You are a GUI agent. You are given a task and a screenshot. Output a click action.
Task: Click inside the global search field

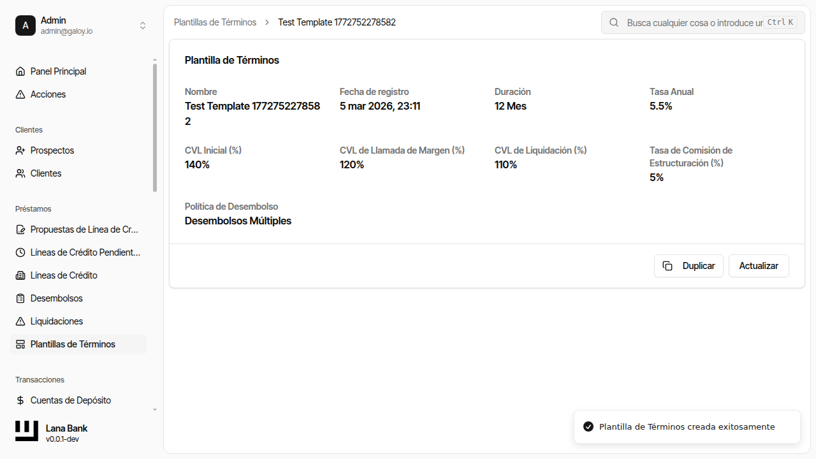(x=695, y=22)
